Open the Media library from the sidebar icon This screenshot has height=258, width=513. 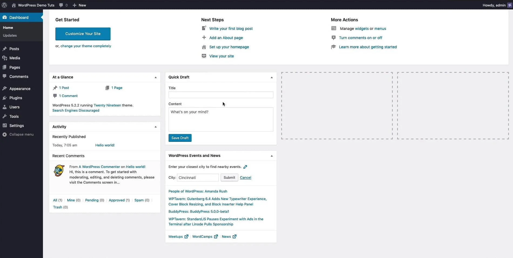pos(4,58)
